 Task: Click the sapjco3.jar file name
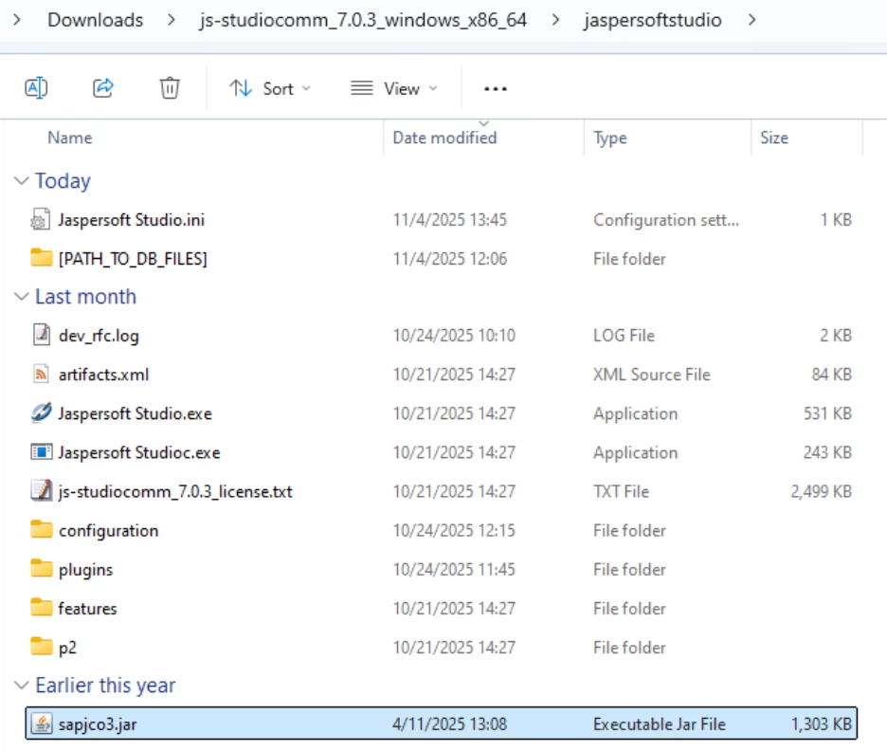(98, 724)
